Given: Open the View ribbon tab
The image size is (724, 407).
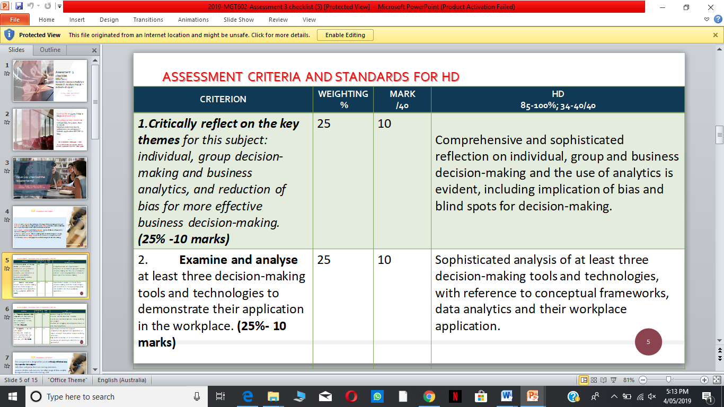Looking at the screenshot, I should (309, 20).
